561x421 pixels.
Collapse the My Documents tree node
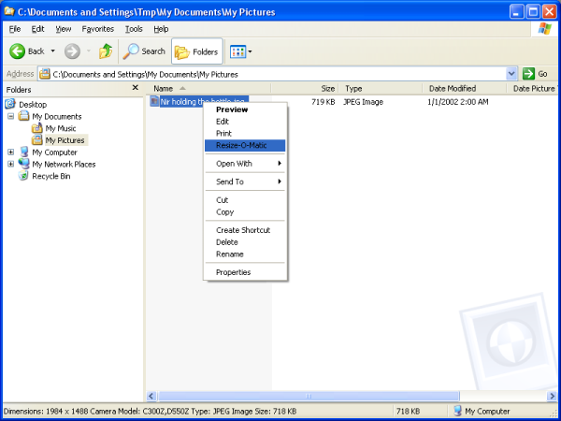point(11,117)
